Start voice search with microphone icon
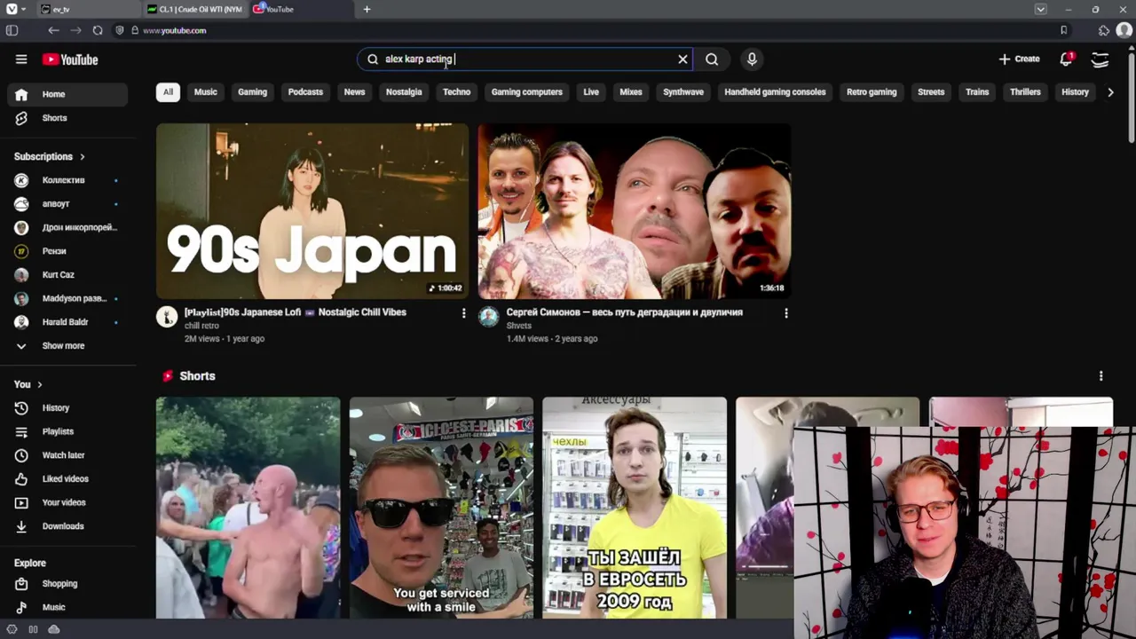 point(752,59)
